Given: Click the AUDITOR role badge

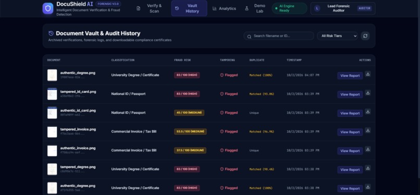Looking at the screenshot, I should (365, 8).
